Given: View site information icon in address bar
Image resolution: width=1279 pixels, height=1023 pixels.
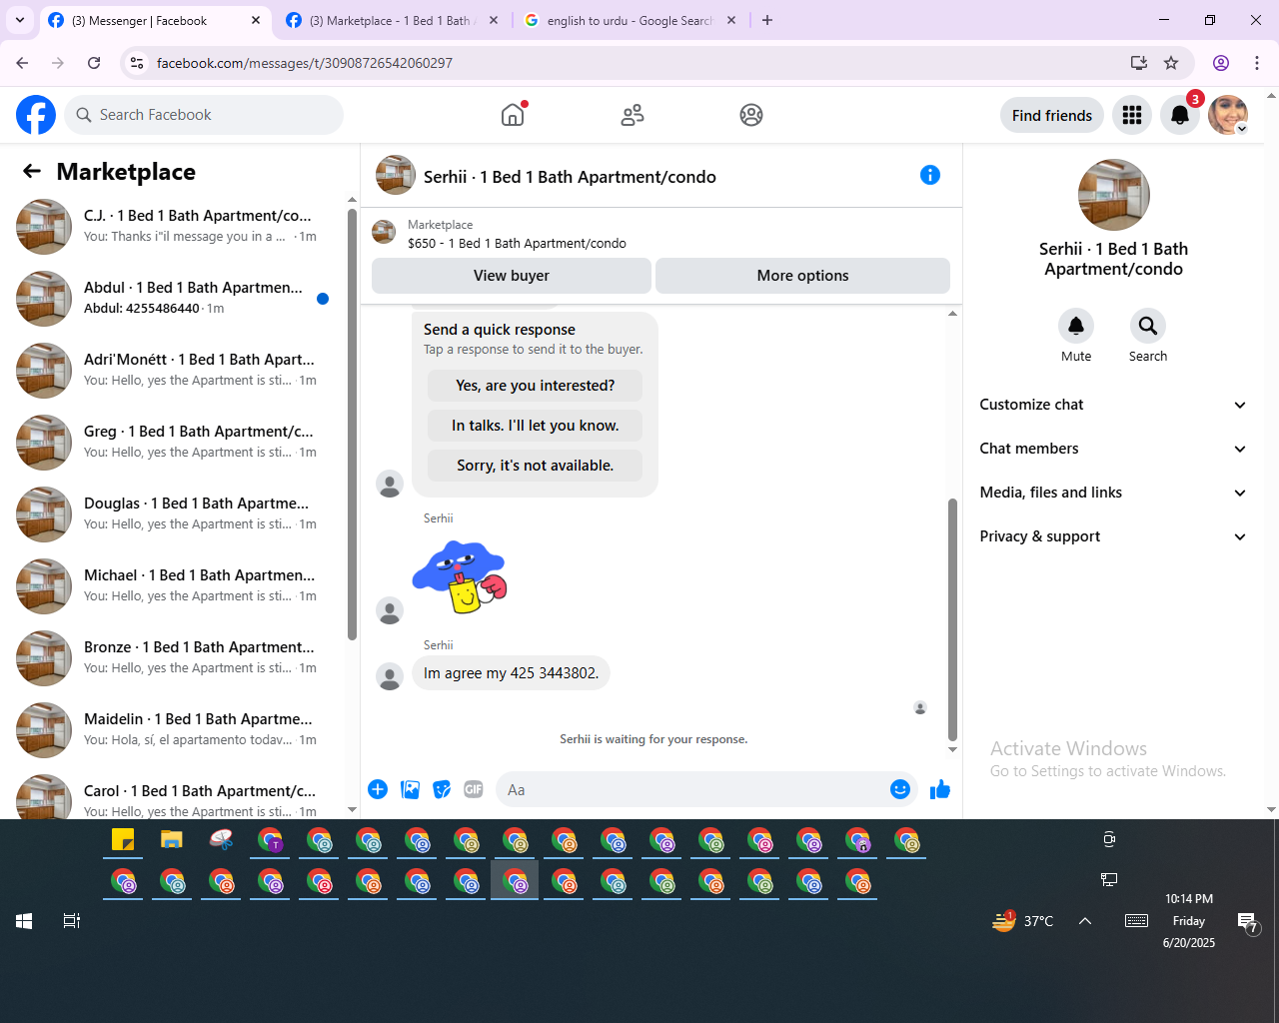Looking at the screenshot, I should coord(137,63).
